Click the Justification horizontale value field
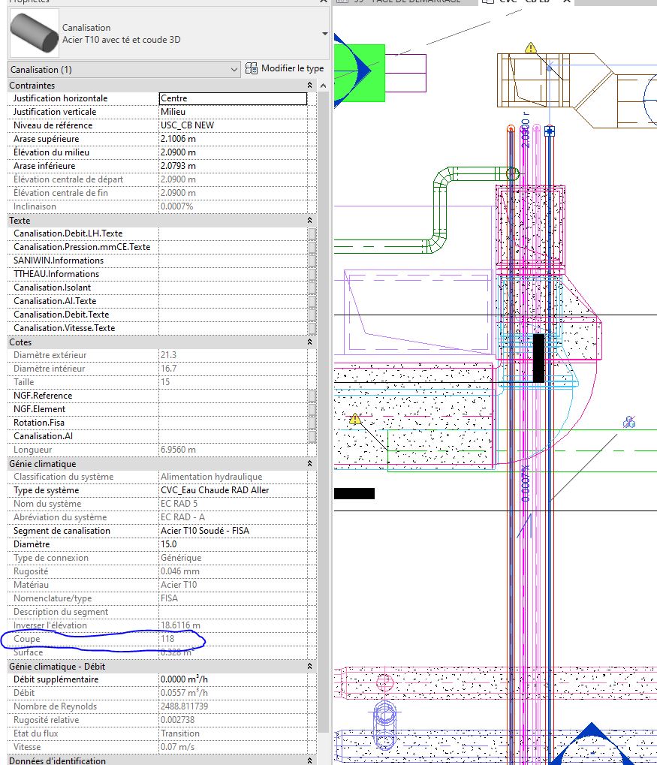 point(233,98)
